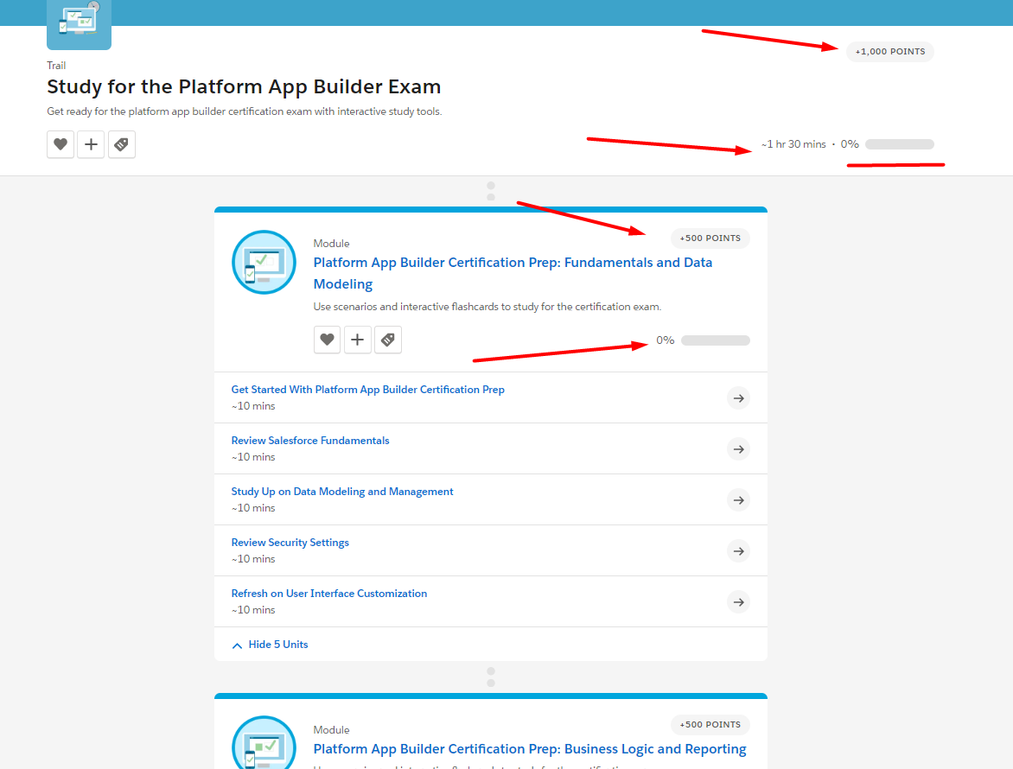Click the Business Logic and Reporting module badge
Viewport: 1013px width, 769px height.
click(264, 742)
